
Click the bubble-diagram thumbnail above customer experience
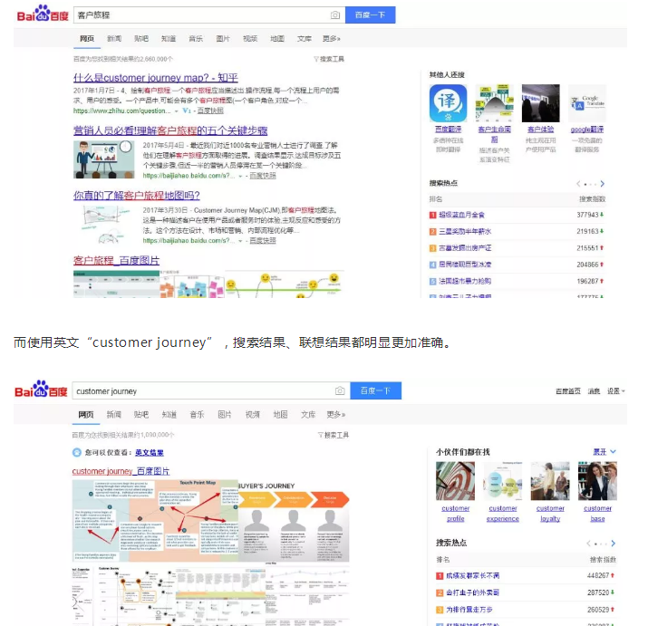click(x=502, y=481)
